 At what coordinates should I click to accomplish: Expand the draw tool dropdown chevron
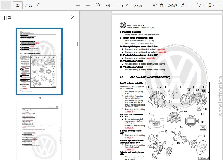tap(220, 6)
